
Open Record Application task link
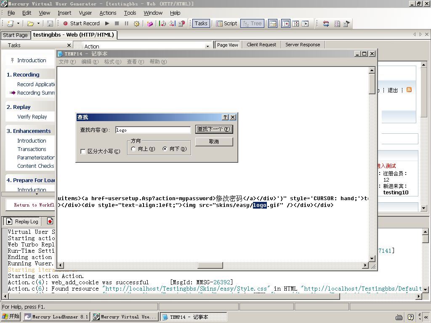point(36,84)
